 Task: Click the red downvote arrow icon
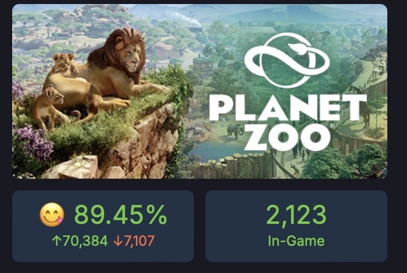click(118, 241)
